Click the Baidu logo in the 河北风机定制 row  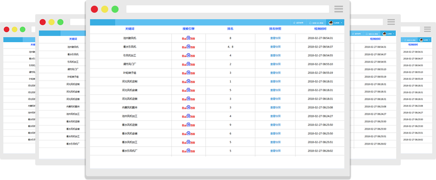[x=188, y=81]
